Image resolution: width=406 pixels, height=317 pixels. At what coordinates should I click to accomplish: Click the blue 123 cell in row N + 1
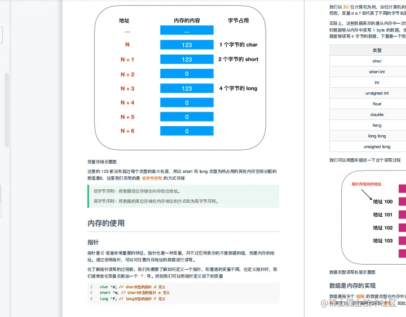187,59
